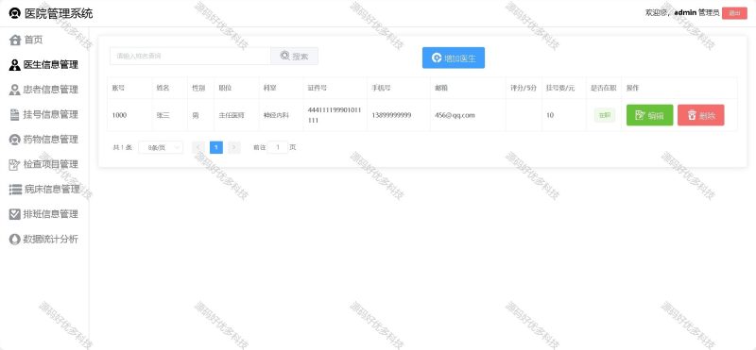
Task: Click the 在职 status tag
Action: [x=604, y=115]
